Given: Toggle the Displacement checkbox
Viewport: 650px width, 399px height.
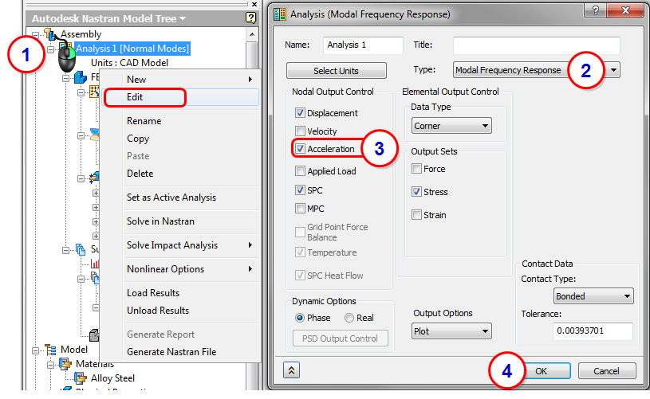Looking at the screenshot, I should point(300,112).
